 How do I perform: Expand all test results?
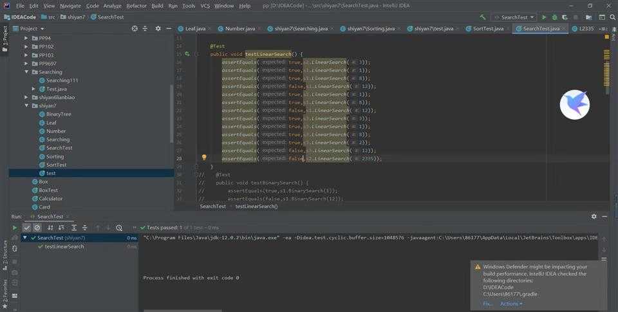(73, 228)
